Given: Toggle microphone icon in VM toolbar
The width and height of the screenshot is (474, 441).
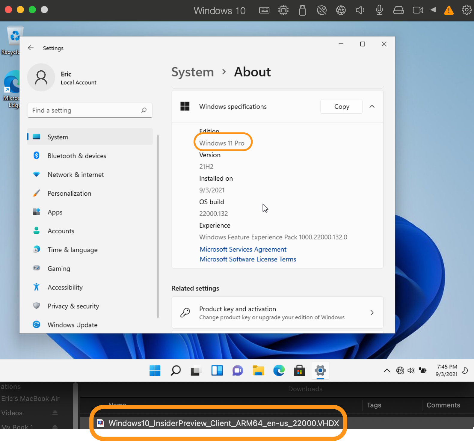Looking at the screenshot, I should pyautogui.click(x=379, y=10).
